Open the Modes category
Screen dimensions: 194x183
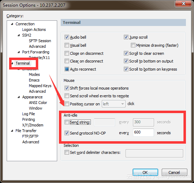click(34, 74)
